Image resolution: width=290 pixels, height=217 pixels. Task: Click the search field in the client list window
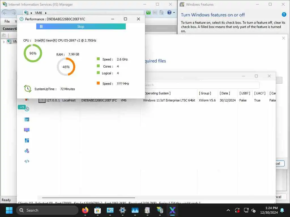coord(202,85)
